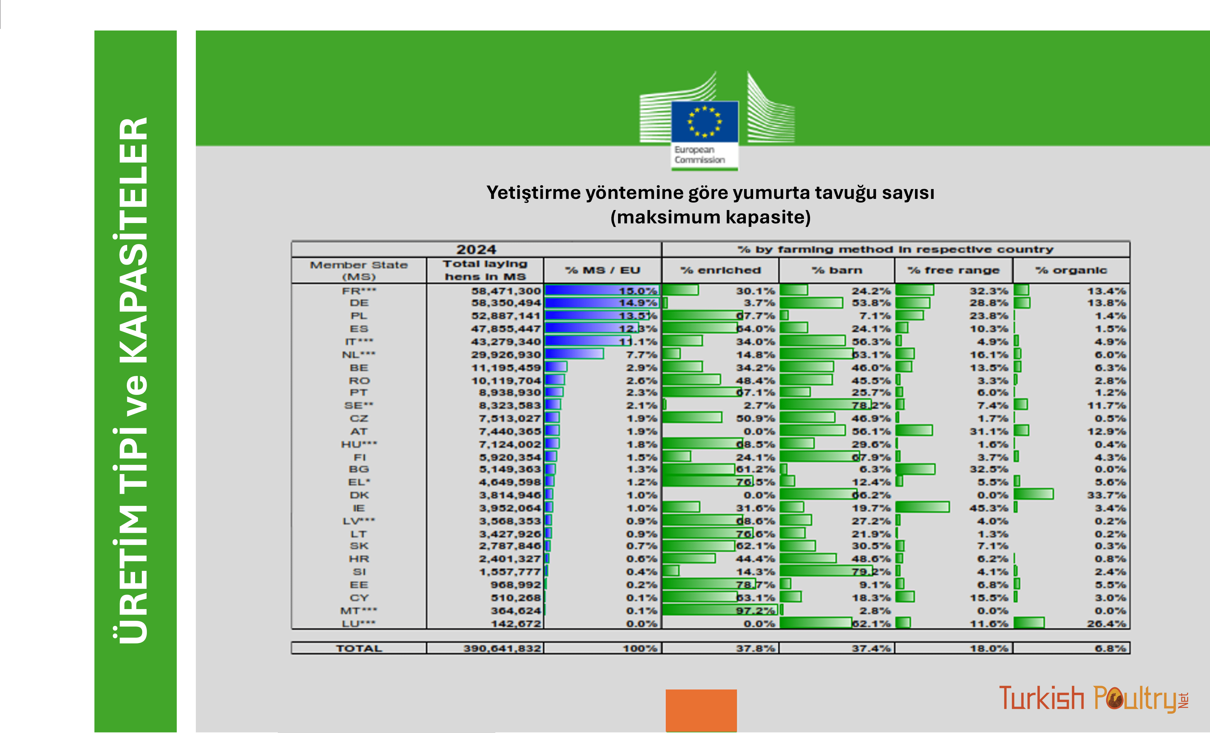Click Poland's hen count '52,887,141'
1210x733 pixels.
pos(506,316)
